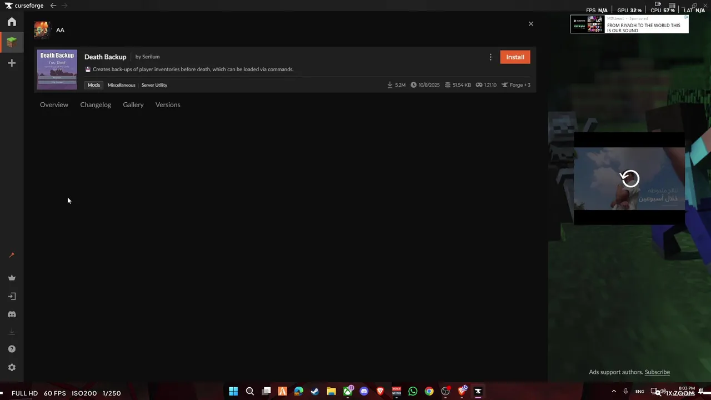The width and height of the screenshot is (711, 400).
Task: Click the Mods category tag
Action: (x=94, y=85)
